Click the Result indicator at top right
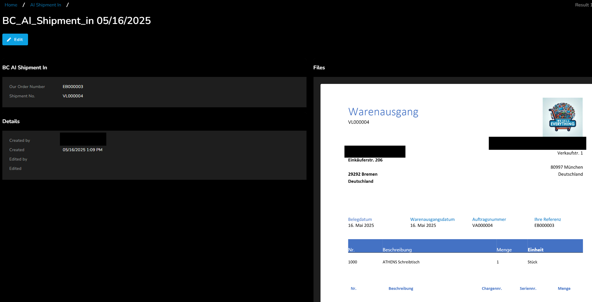The width and height of the screenshot is (592, 302). (x=583, y=5)
